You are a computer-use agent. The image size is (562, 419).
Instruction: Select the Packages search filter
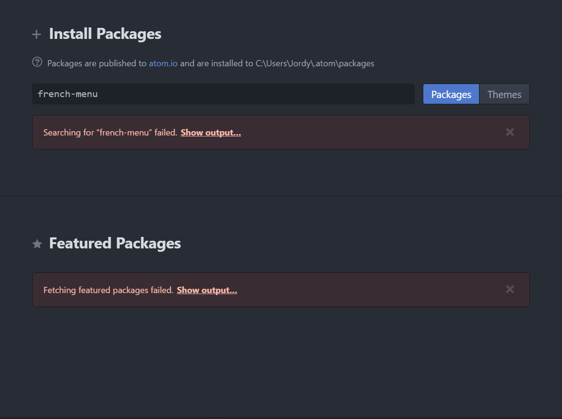[x=451, y=94]
